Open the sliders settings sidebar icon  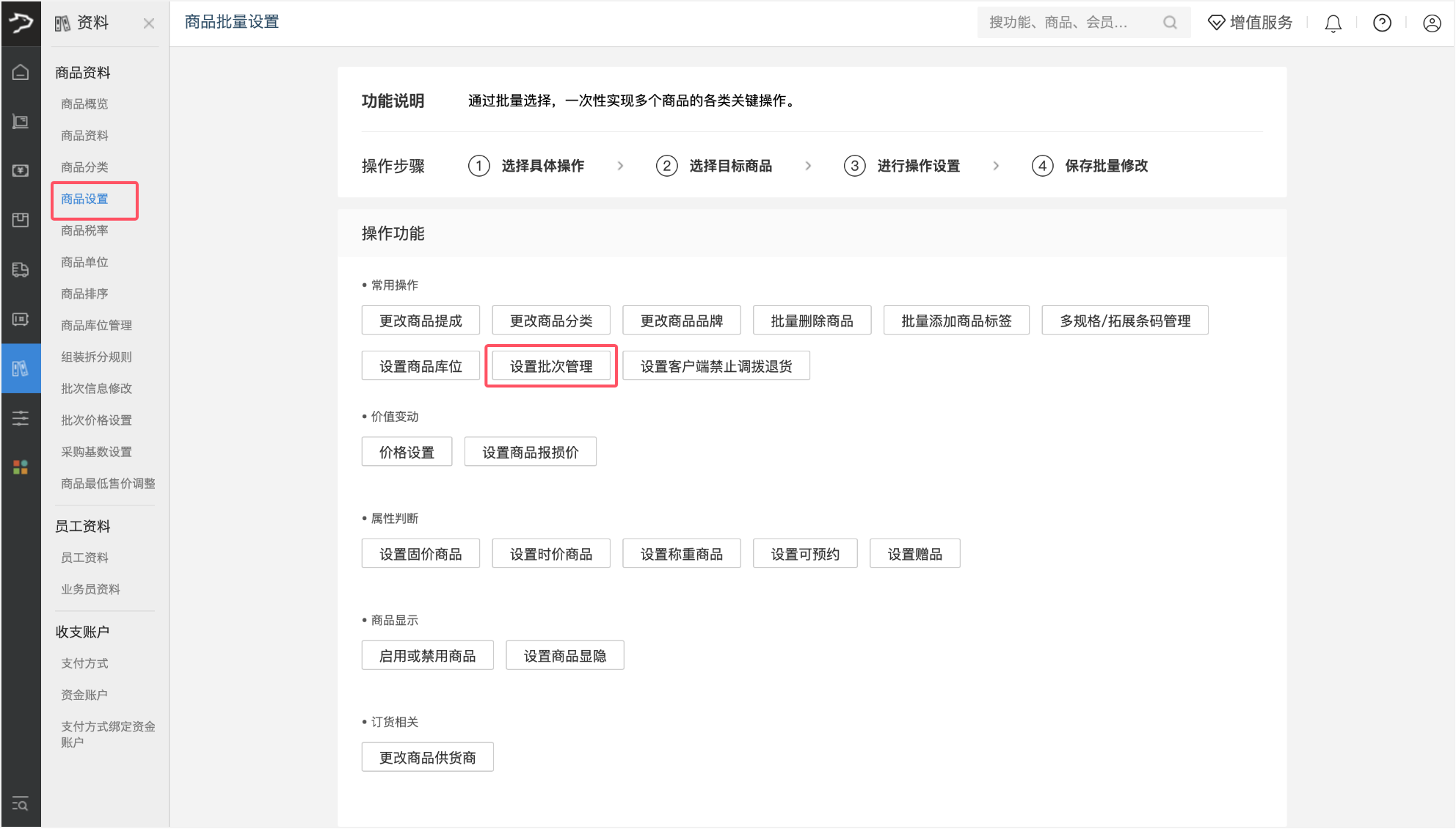[x=21, y=418]
